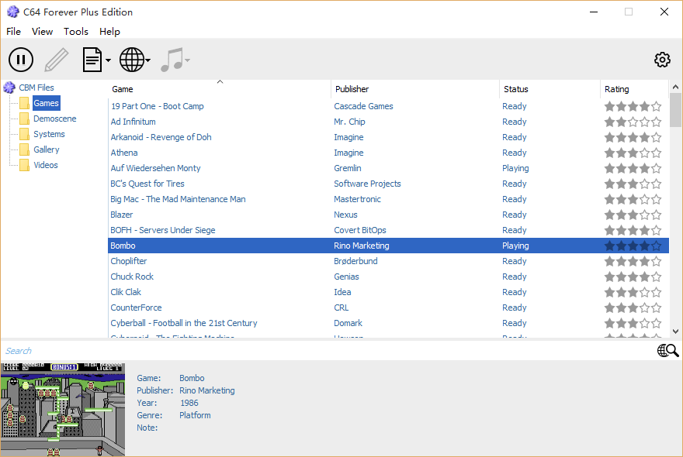Screen dimensions: 683x457
Task: Select the Games folder icon
Action: point(24,103)
